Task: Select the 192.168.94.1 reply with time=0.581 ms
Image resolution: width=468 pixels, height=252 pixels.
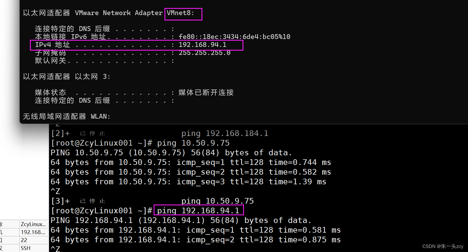Action: (x=196, y=230)
